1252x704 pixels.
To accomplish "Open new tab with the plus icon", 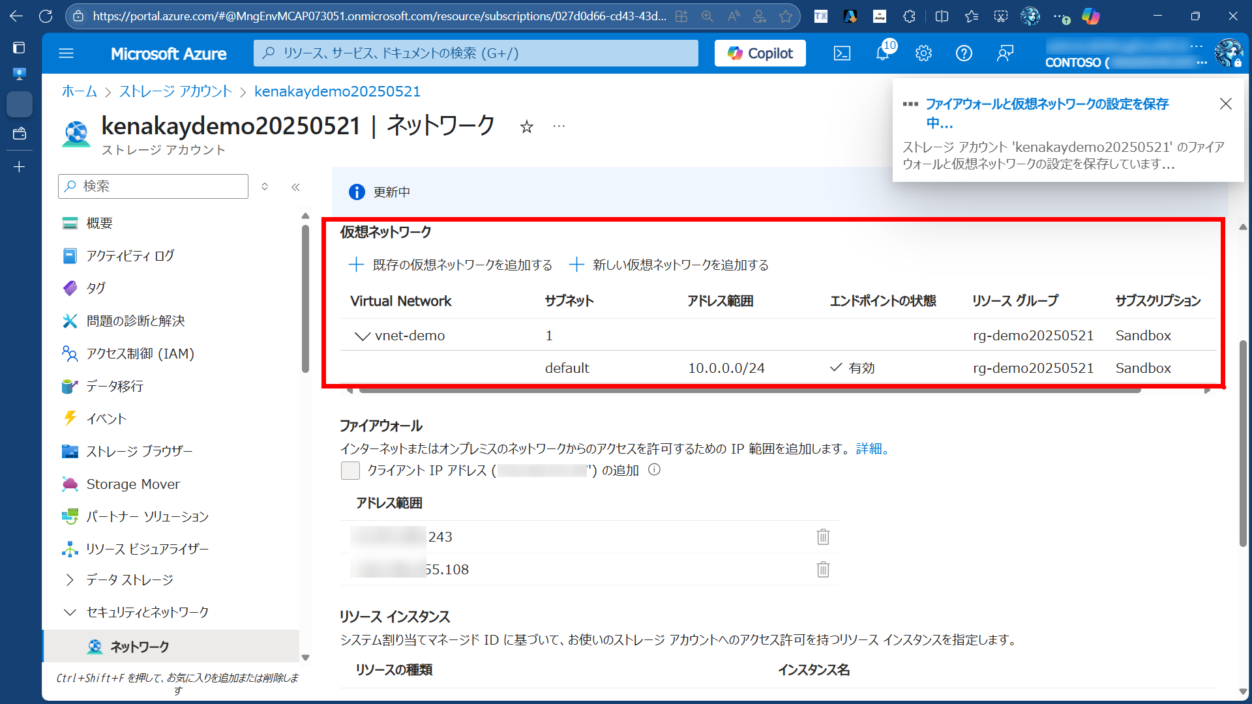I will pyautogui.click(x=19, y=167).
